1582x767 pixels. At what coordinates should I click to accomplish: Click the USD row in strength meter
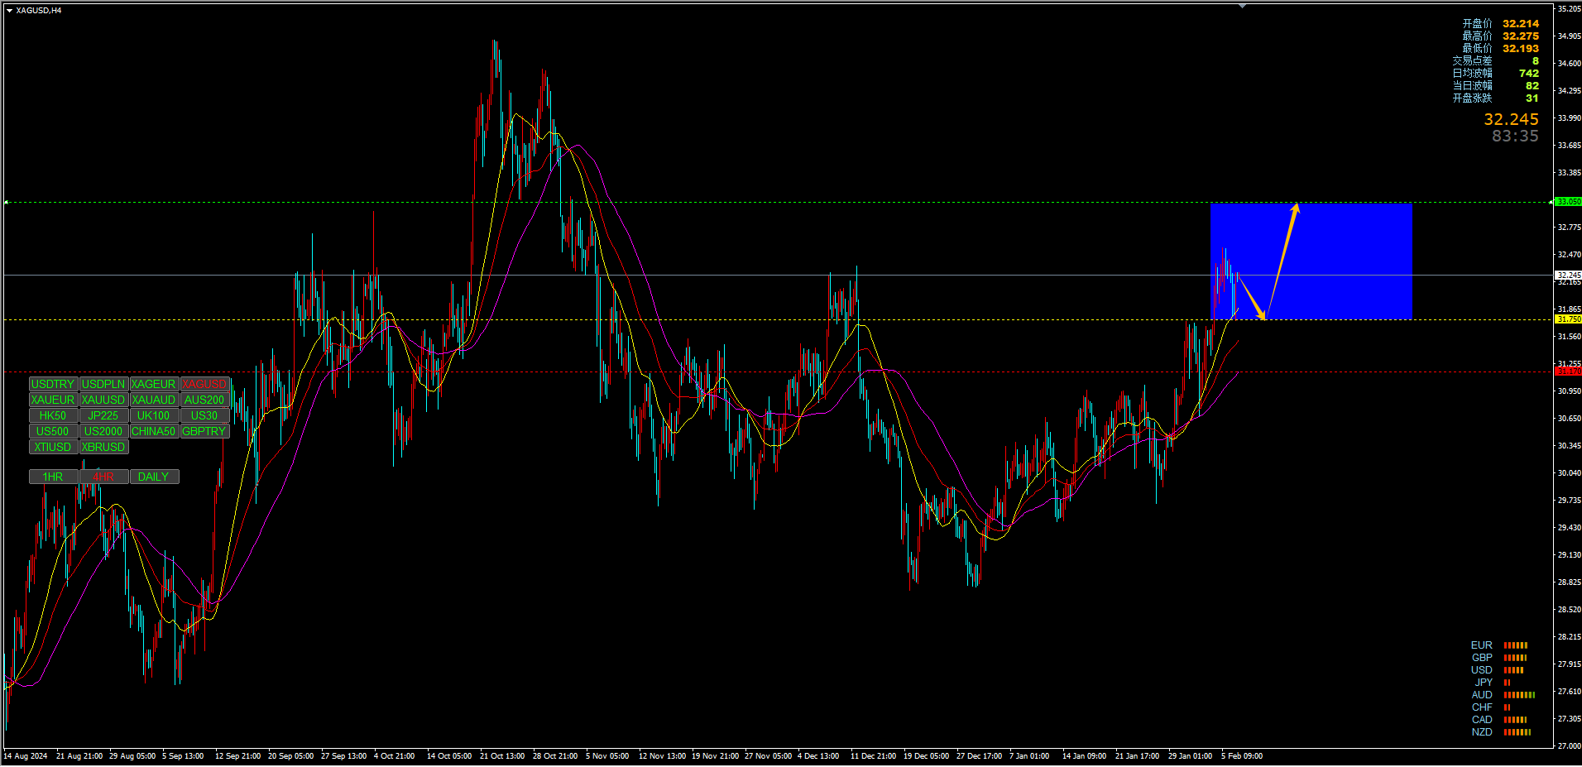(x=1498, y=670)
